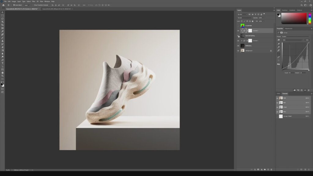The image size is (313, 176).
Task: Reset the curves adjustment to defaults
Action: 302,90
